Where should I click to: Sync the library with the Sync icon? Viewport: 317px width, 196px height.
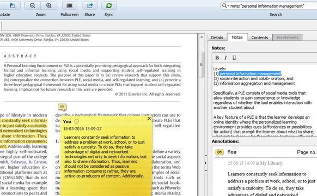click(109, 5)
